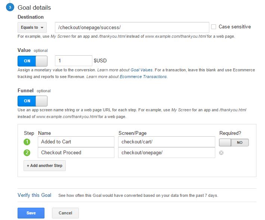265x220 pixels.
Task: Save the goal settings
Action: (x=31, y=213)
